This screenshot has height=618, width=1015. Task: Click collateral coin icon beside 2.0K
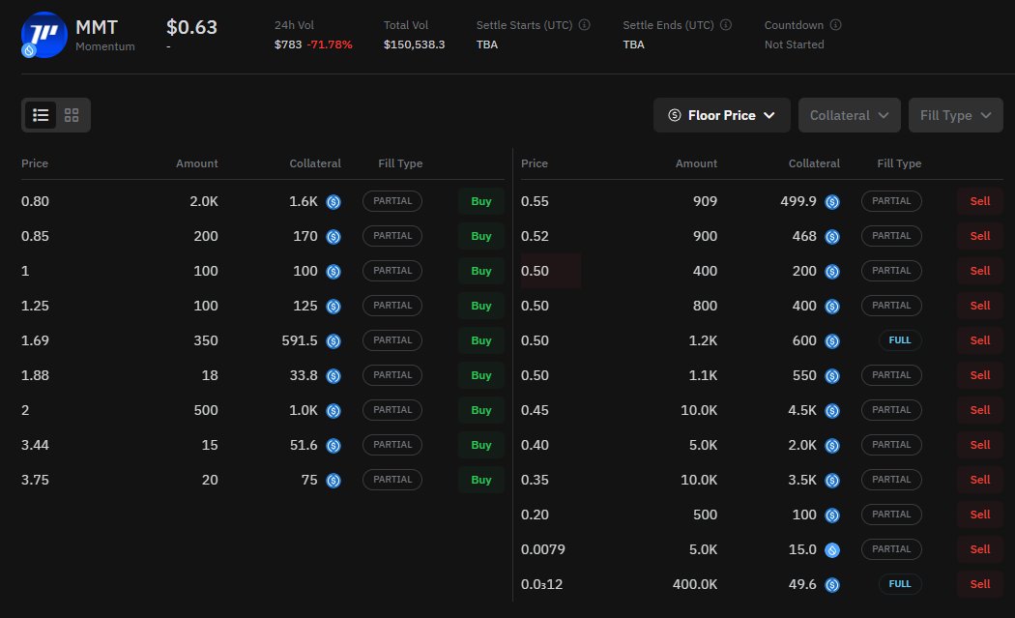point(832,446)
